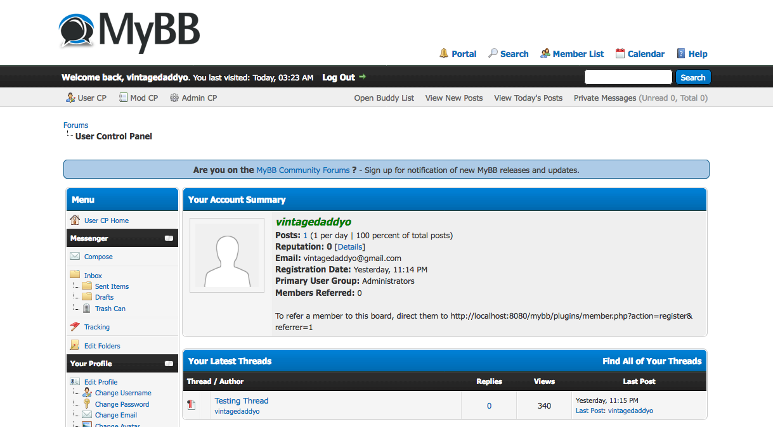Image resolution: width=773 pixels, height=427 pixels.
Task: Click the Member List people icon
Action: click(545, 54)
